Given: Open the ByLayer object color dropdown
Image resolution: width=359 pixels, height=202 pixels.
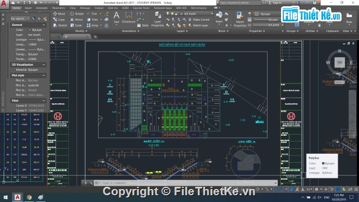Looking at the screenshot, I should pyautogui.click(x=268, y=14).
